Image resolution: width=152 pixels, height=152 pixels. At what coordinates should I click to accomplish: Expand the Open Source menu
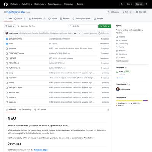pyautogui.click(x=55, y=4)
